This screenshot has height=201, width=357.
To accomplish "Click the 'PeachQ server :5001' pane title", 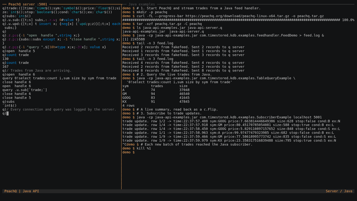I will (x=28, y=4).
